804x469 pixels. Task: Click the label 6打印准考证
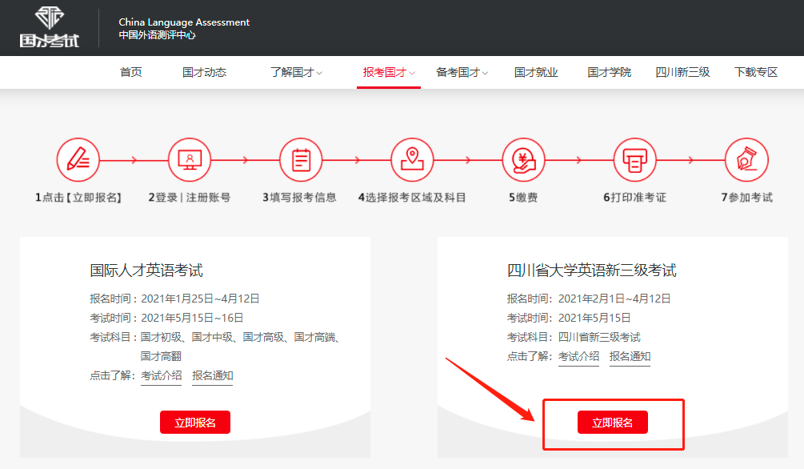pyautogui.click(x=634, y=198)
